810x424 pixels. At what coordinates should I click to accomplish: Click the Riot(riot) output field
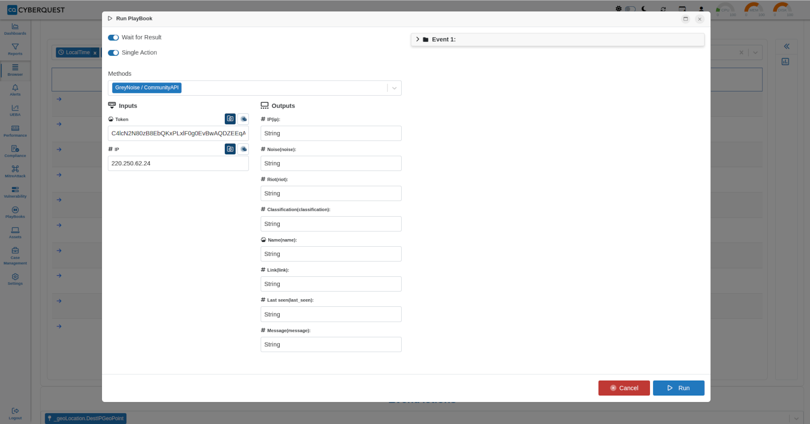click(x=331, y=193)
